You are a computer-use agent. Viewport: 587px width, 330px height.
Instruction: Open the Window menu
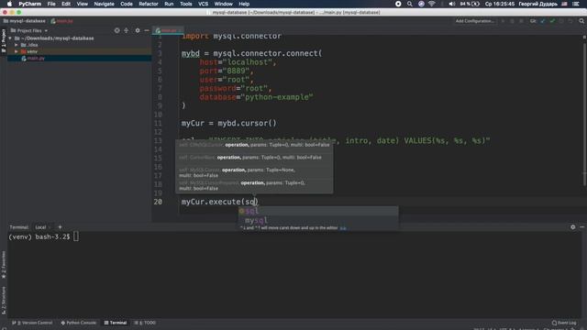coord(224,4)
